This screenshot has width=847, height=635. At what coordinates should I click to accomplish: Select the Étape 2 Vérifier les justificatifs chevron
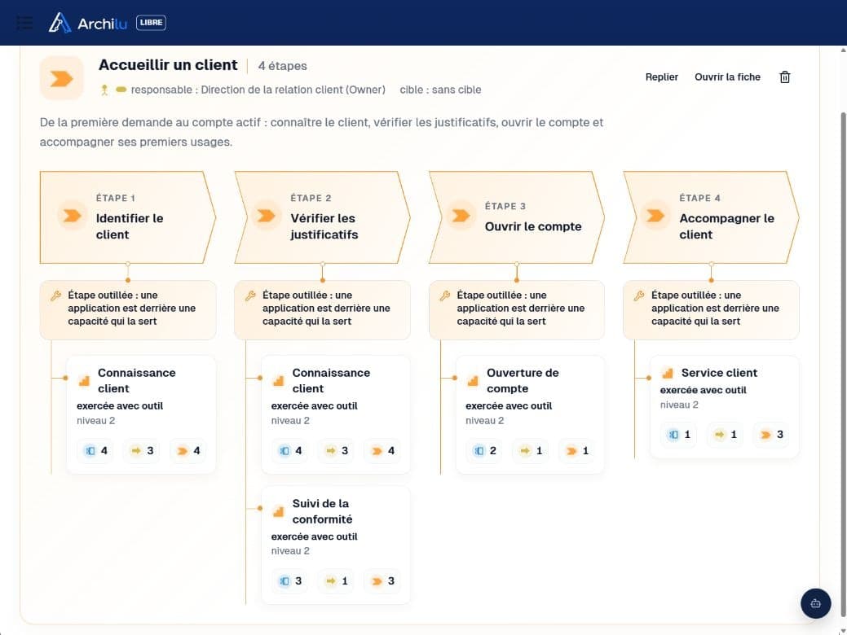tap(323, 217)
